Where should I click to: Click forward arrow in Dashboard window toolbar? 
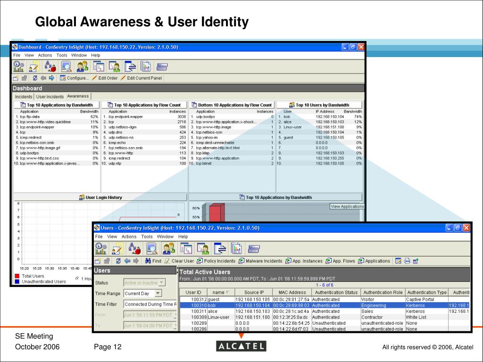tap(51, 78)
